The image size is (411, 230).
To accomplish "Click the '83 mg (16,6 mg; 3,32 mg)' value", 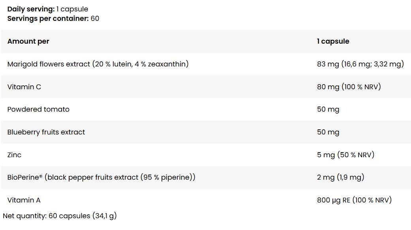I will (x=360, y=64).
